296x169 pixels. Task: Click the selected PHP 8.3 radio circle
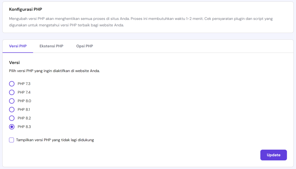coord(12,127)
